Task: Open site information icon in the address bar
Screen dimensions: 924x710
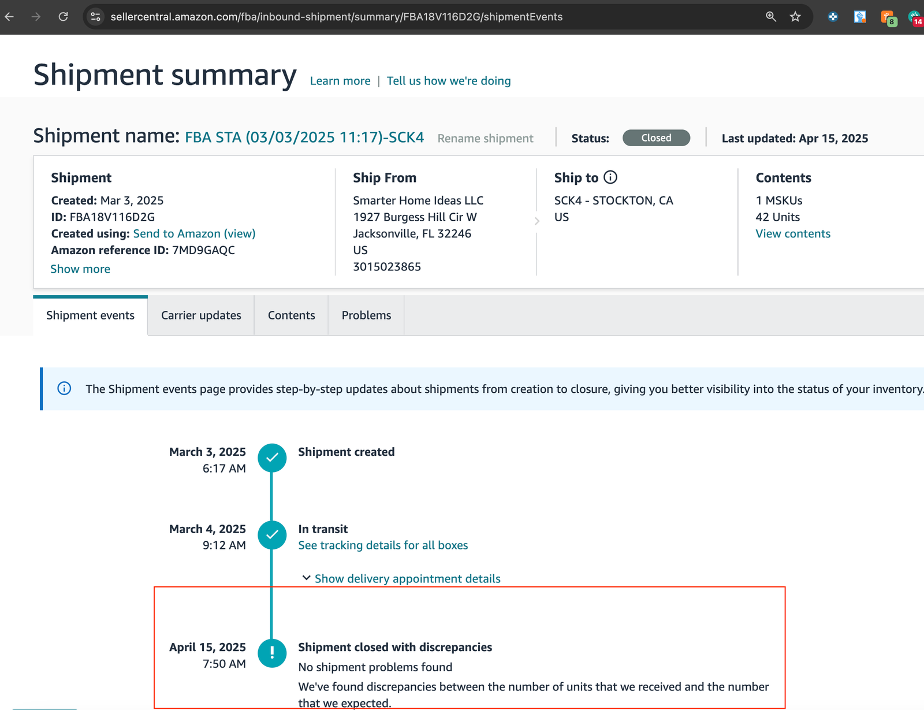Action: pyautogui.click(x=96, y=17)
